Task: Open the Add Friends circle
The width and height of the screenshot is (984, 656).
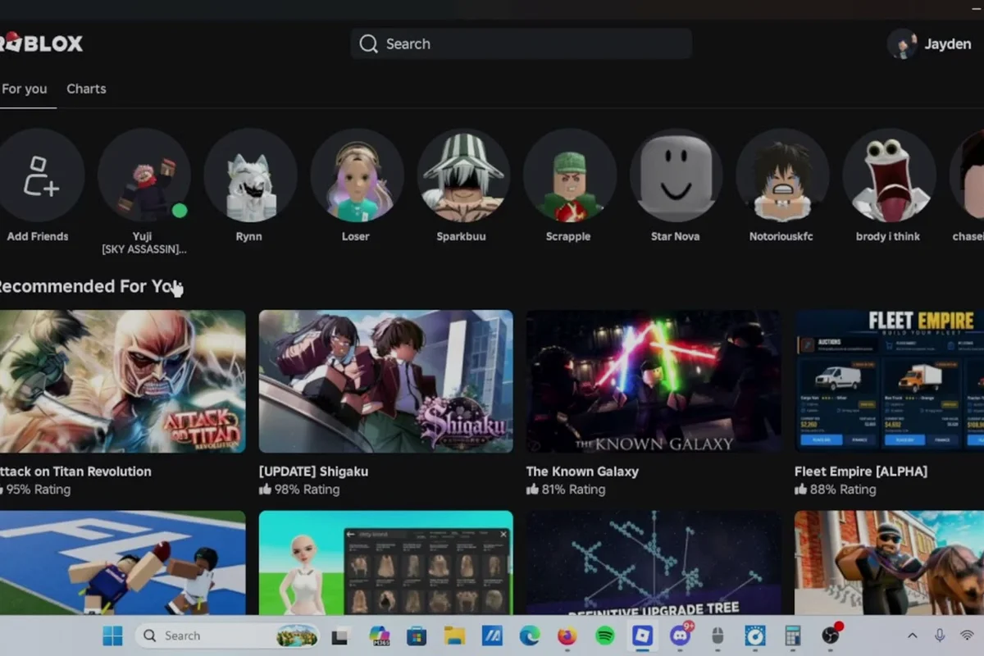Action: [x=38, y=175]
